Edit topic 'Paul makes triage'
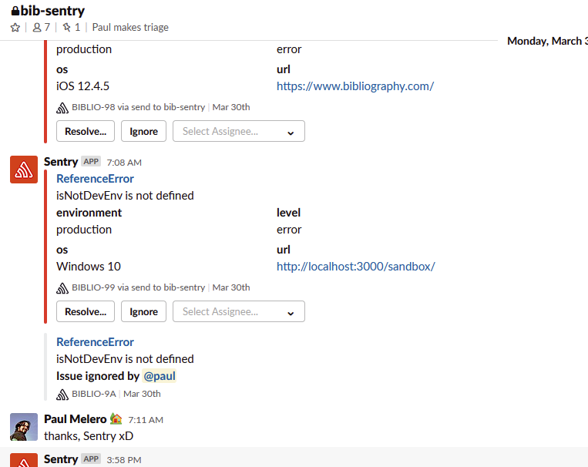The image size is (588, 467). pyautogui.click(x=130, y=28)
